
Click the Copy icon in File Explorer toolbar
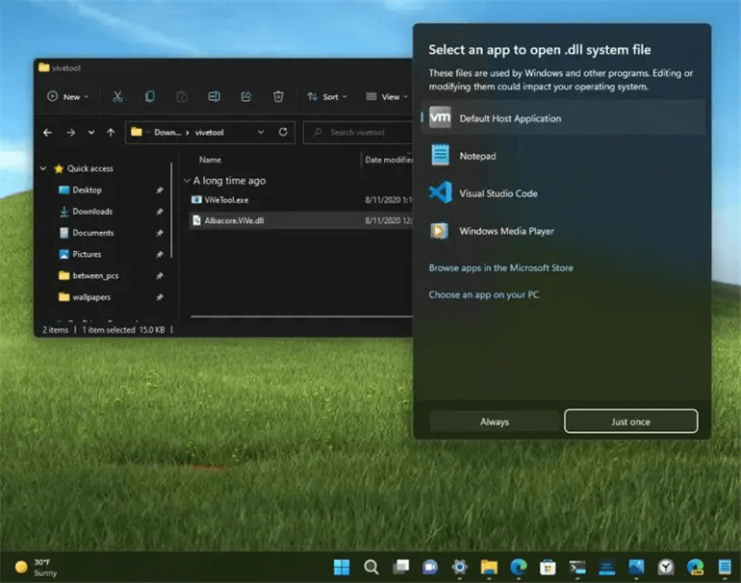pos(150,97)
